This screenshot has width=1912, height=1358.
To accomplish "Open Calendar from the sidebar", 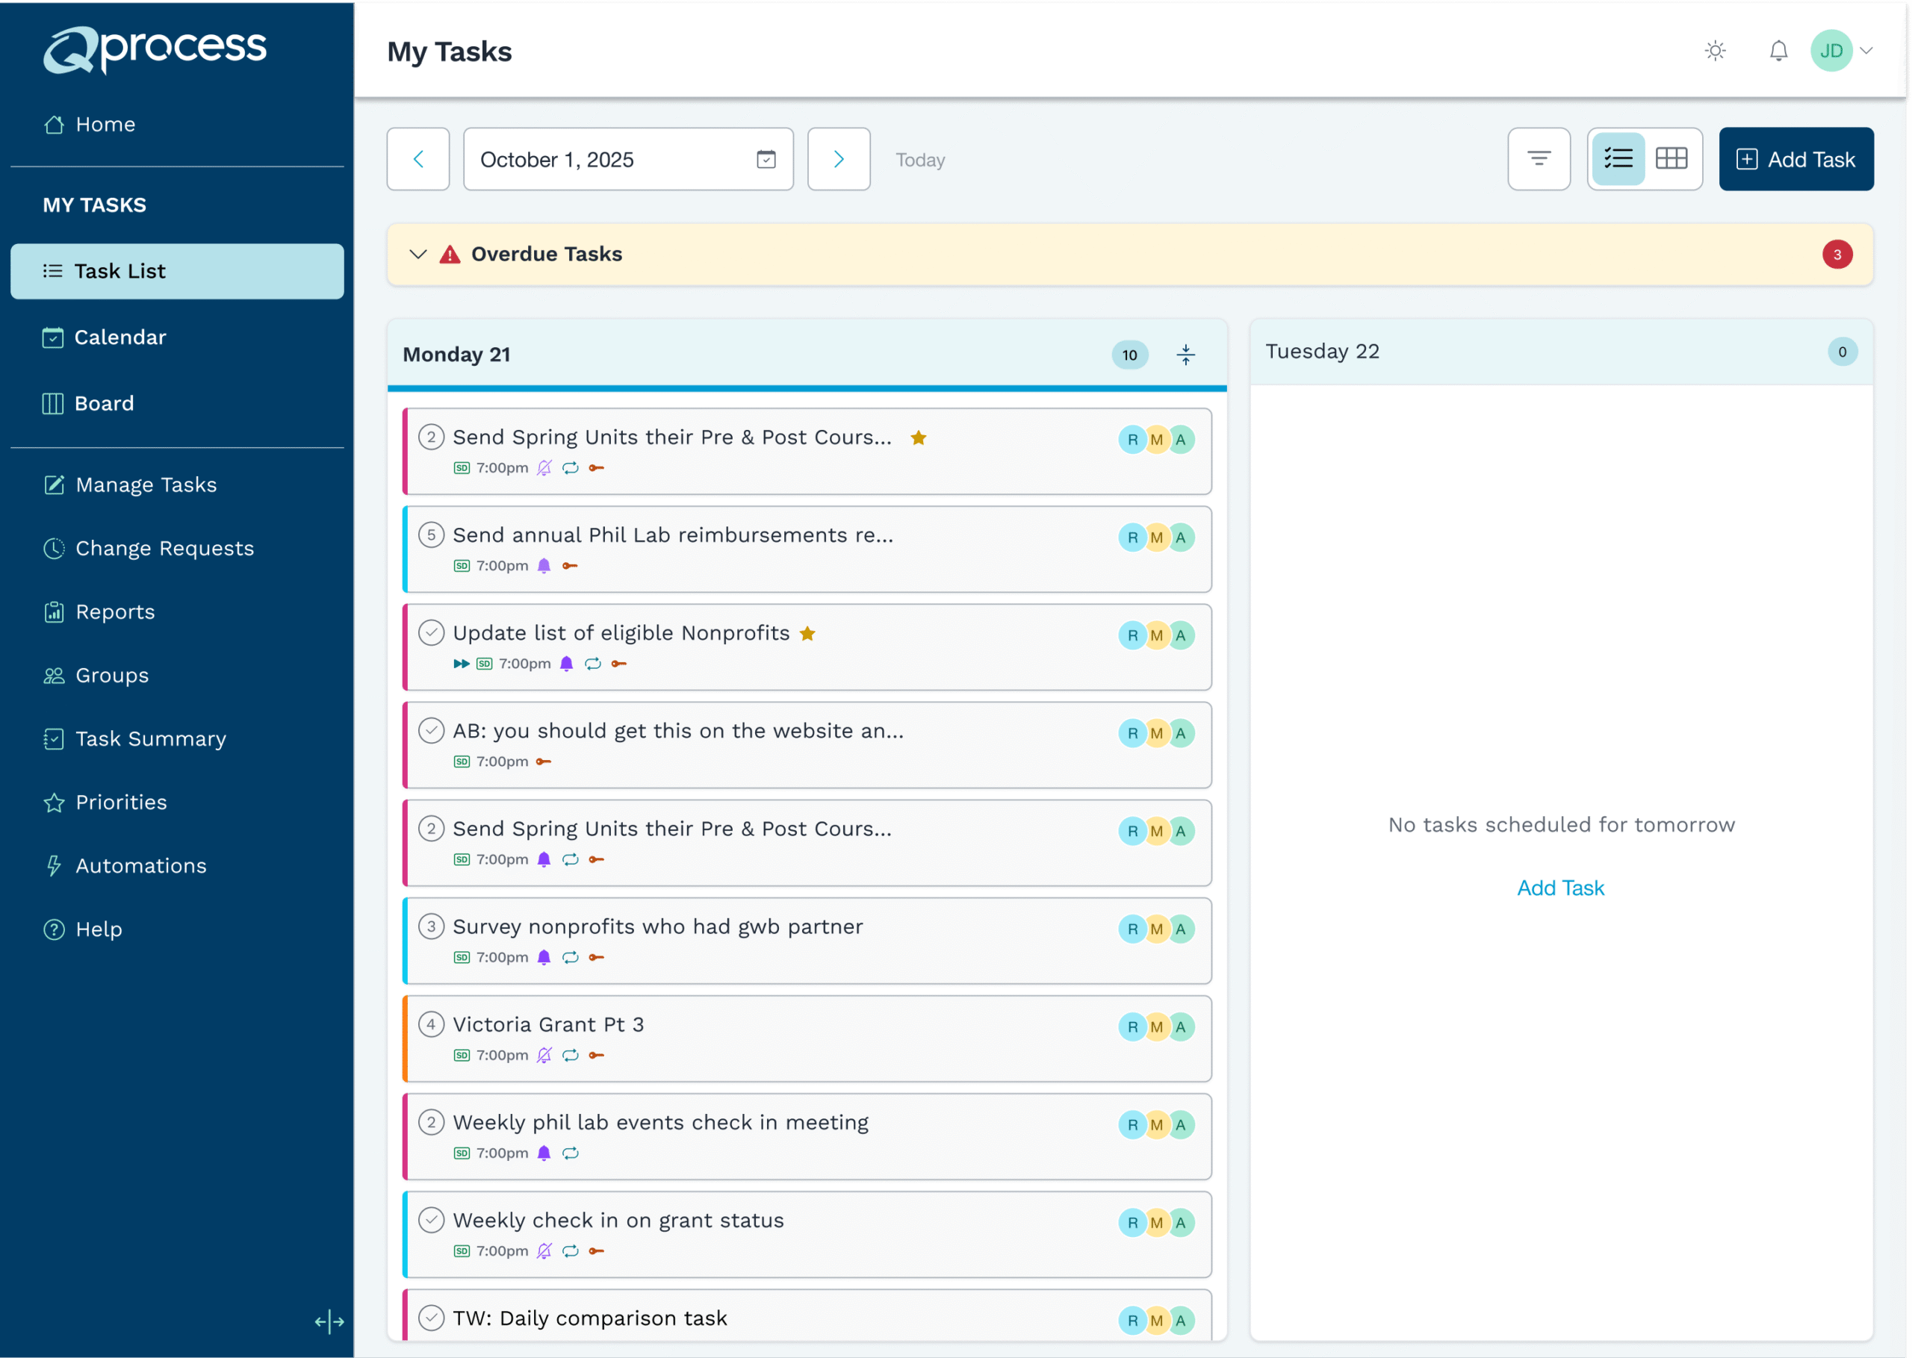I will [119, 337].
